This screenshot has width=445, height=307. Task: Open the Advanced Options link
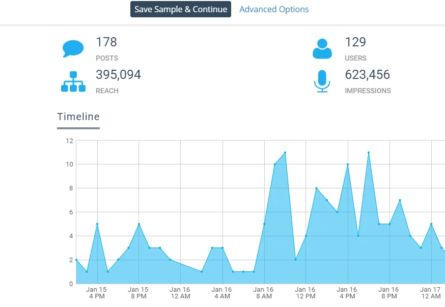274,9
